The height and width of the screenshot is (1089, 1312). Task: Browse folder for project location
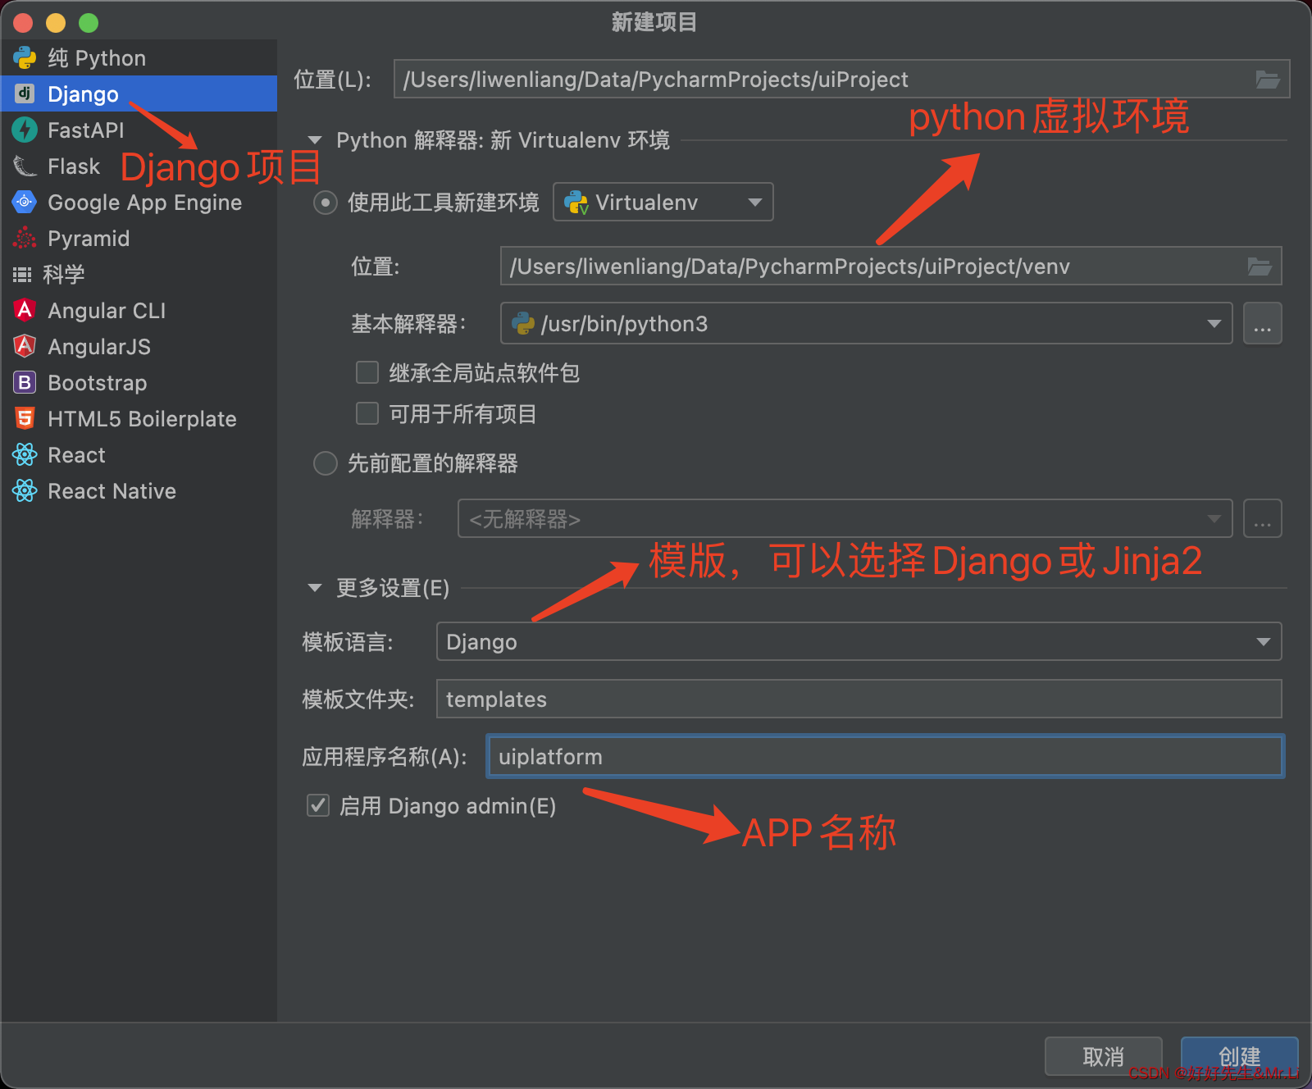click(x=1268, y=80)
